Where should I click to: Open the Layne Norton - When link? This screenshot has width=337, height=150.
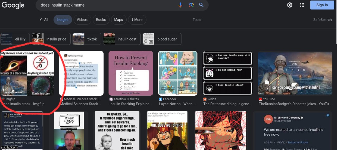click(177, 104)
